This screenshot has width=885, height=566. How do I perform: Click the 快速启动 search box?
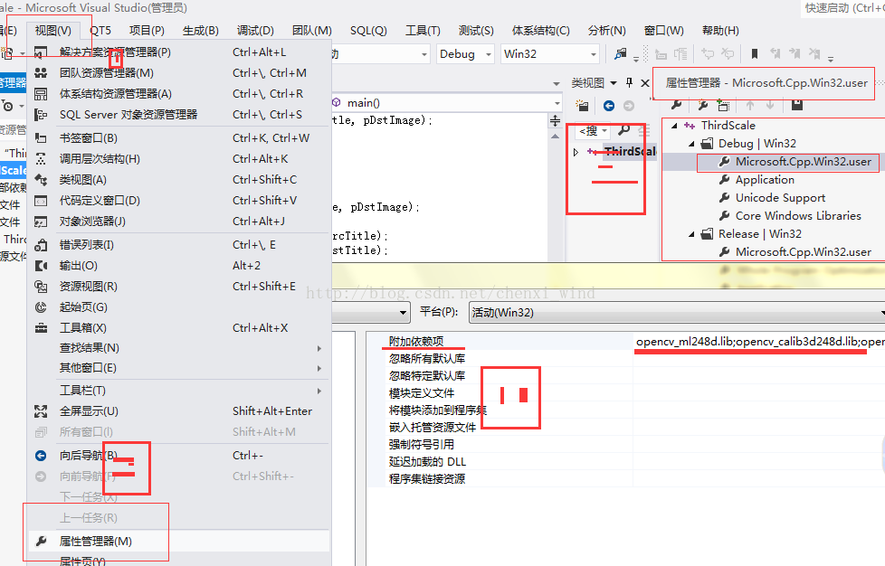click(842, 8)
